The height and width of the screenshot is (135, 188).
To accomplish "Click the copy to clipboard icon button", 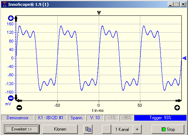I will coord(88,129).
